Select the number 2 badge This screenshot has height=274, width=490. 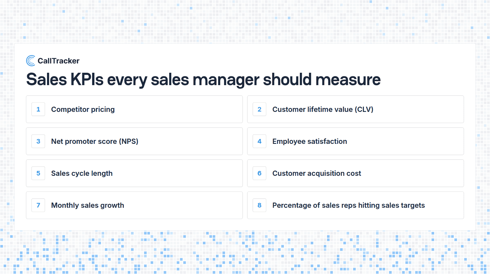[x=259, y=109]
